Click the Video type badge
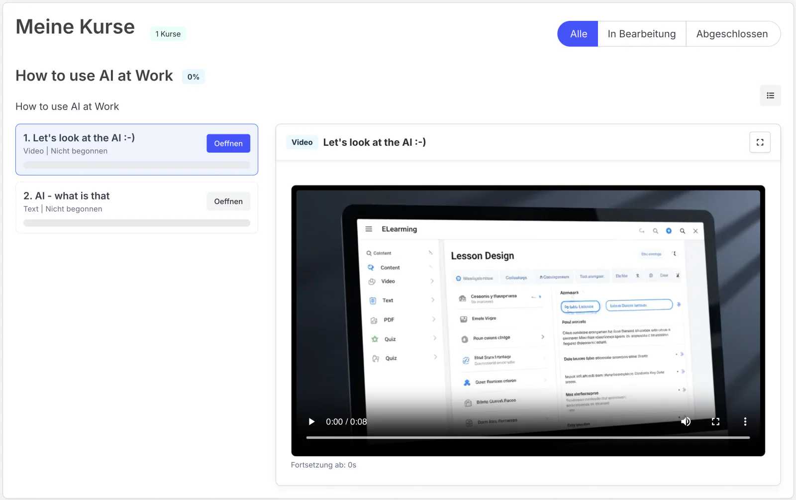 pyautogui.click(x=302, y=142)
